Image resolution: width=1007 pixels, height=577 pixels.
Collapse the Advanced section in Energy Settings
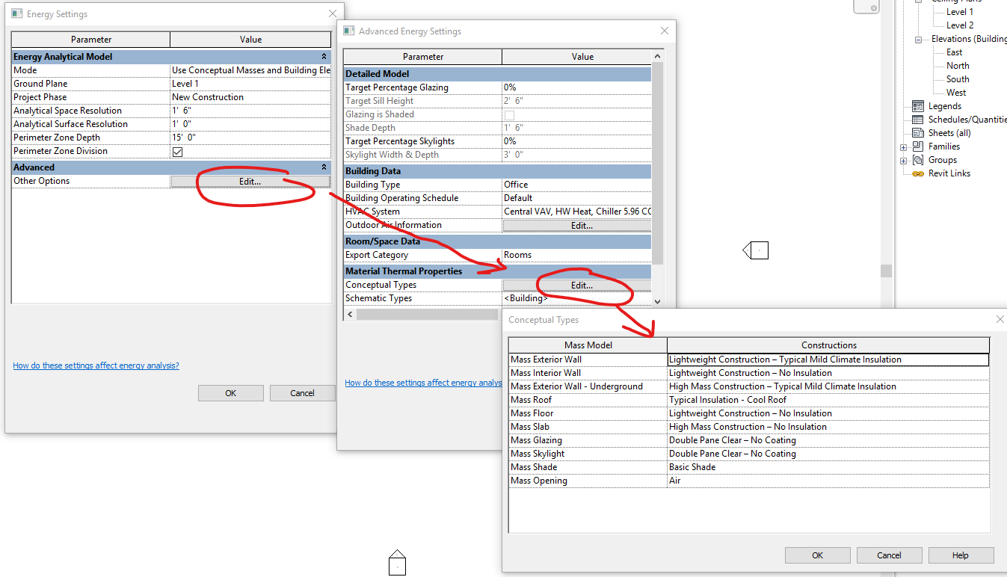click(x=324, y=167)
